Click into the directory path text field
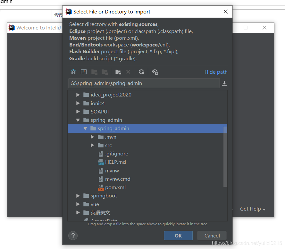The image size is (285, 249). (x=144, y=83)
